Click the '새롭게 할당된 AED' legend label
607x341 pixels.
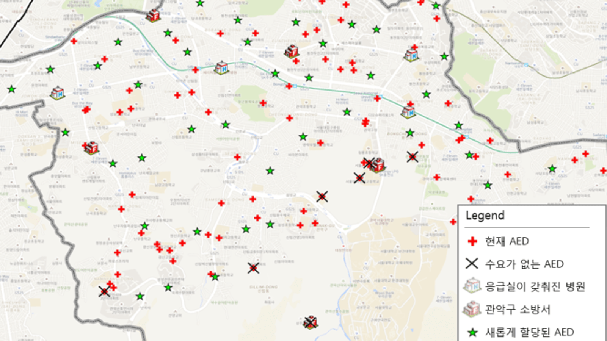coord(529,332)
